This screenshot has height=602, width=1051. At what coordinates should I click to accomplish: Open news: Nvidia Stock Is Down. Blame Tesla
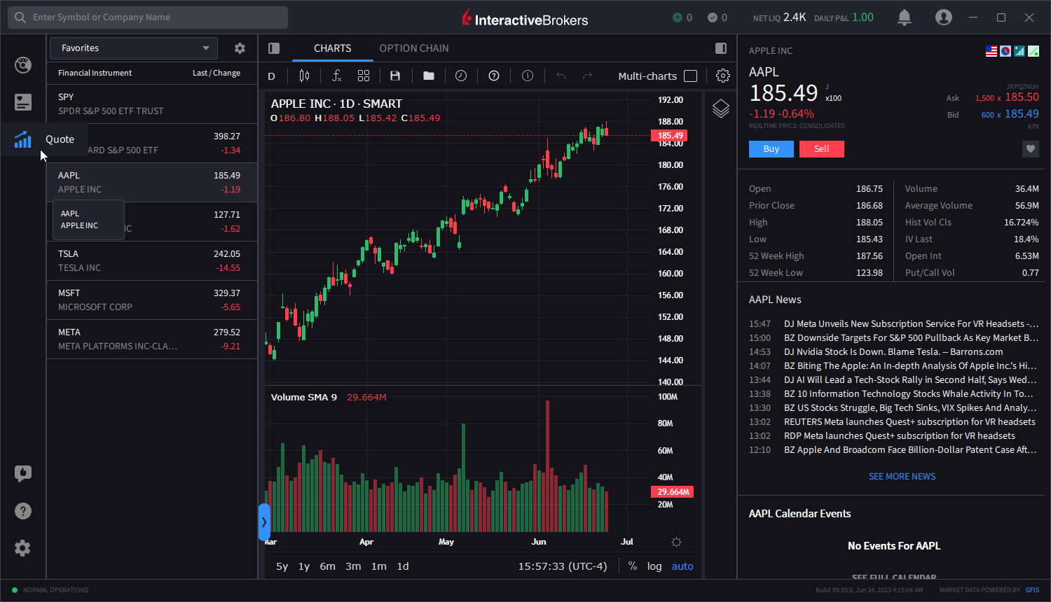pos(893,351)
